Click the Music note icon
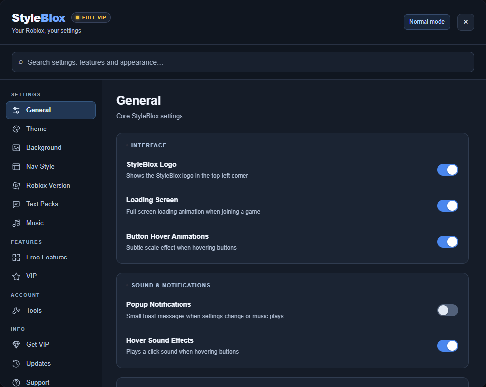 coord(16,223)
